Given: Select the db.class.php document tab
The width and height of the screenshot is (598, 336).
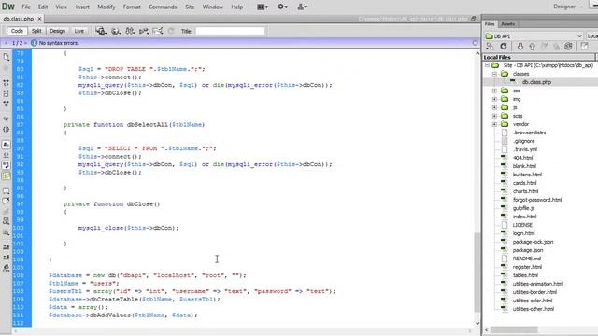Looking at the screenshot, I should pos(19,19).
